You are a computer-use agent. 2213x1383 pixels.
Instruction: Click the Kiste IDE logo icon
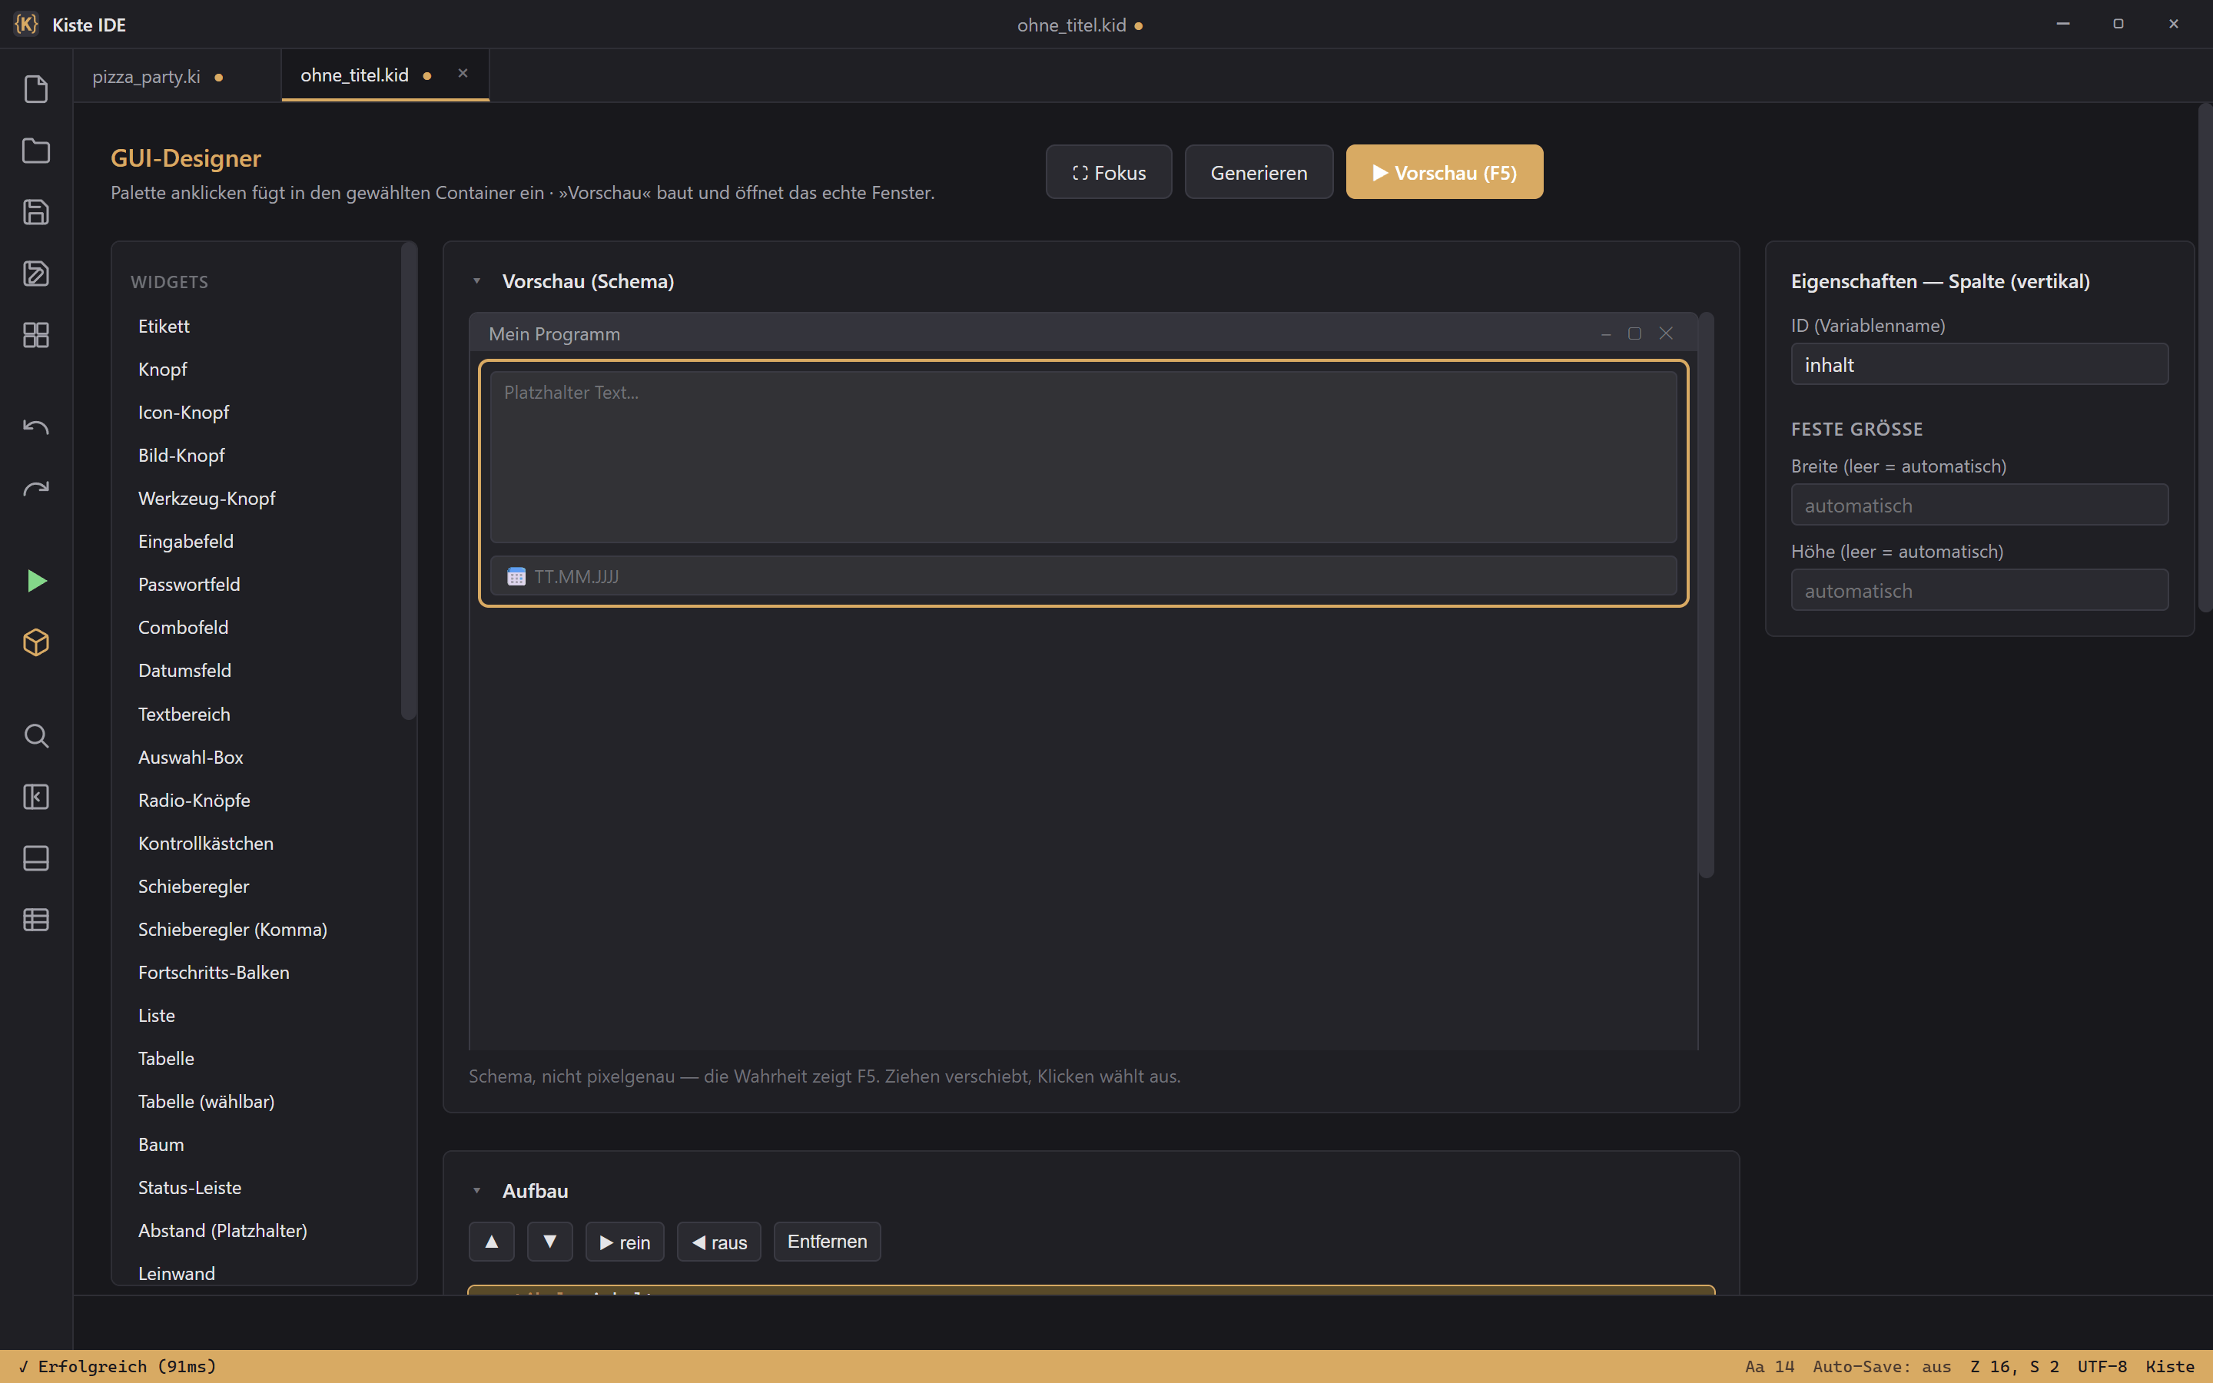pos(27,25)
